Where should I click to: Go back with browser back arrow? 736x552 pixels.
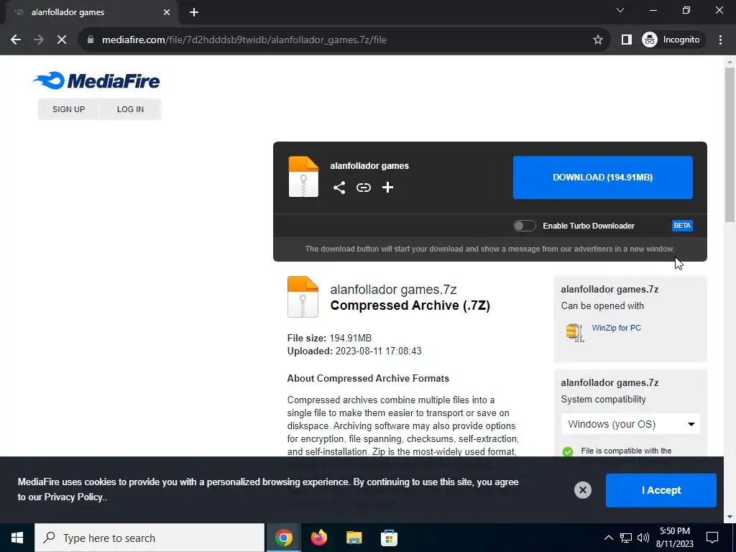(x=16, y=40)
